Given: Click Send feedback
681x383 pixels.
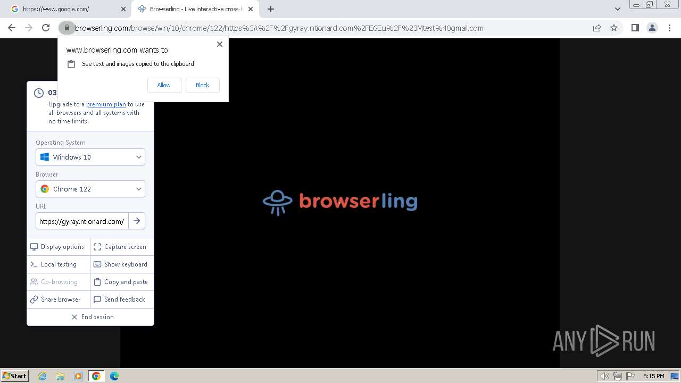Looking at the screenshot, I should (x=122, y=299).
